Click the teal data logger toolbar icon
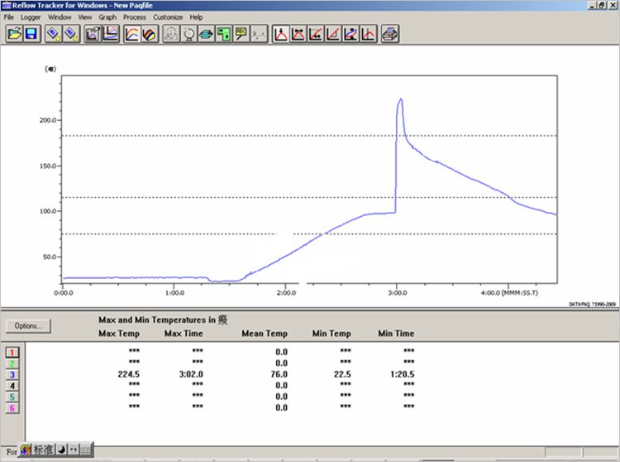This screenshot has width=620, height=462. click(206, 34)
